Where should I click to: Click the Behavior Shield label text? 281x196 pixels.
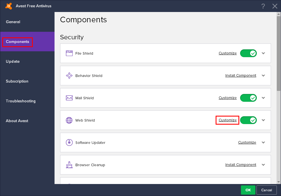tap(89, 76)
